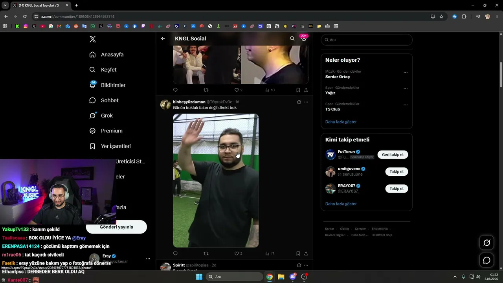The width and height of the screenshot is (503, 283).
Task: Share the binbeşyüzduman post
Action: point(306,254)
